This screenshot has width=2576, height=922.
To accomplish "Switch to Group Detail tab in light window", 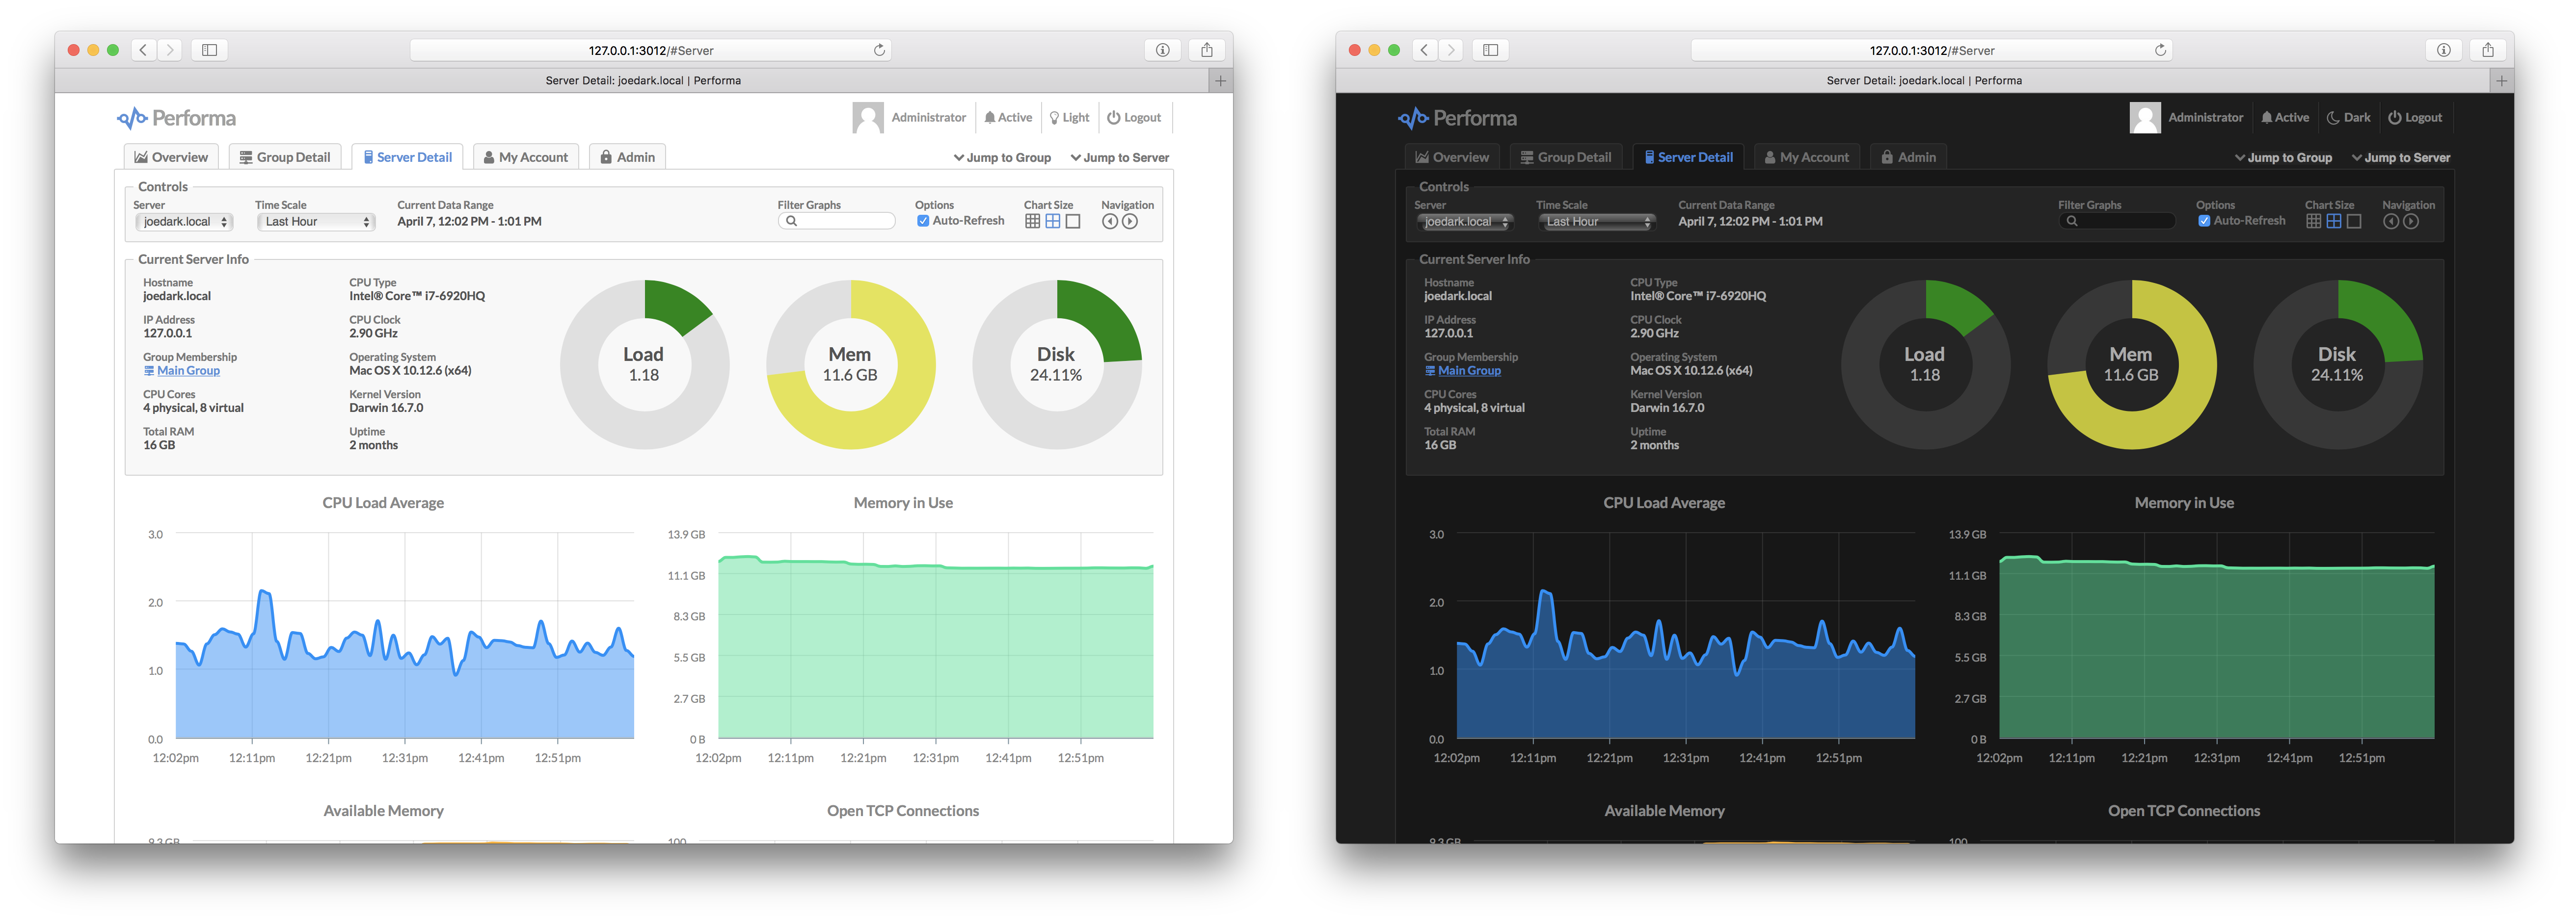I will click(x=285, y=157).
